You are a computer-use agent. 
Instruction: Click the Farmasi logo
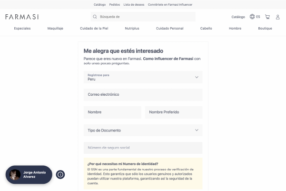click(x=22, y=17)
